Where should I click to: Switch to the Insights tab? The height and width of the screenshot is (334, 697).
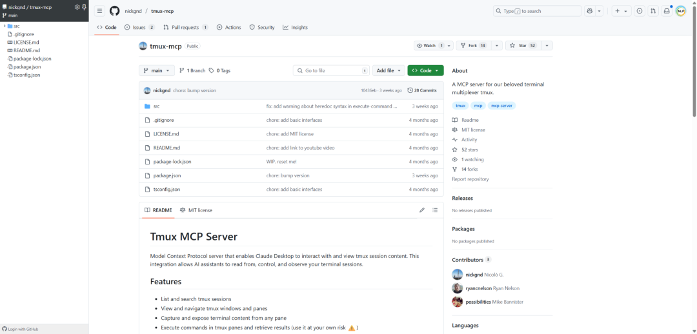click(295, 27)
